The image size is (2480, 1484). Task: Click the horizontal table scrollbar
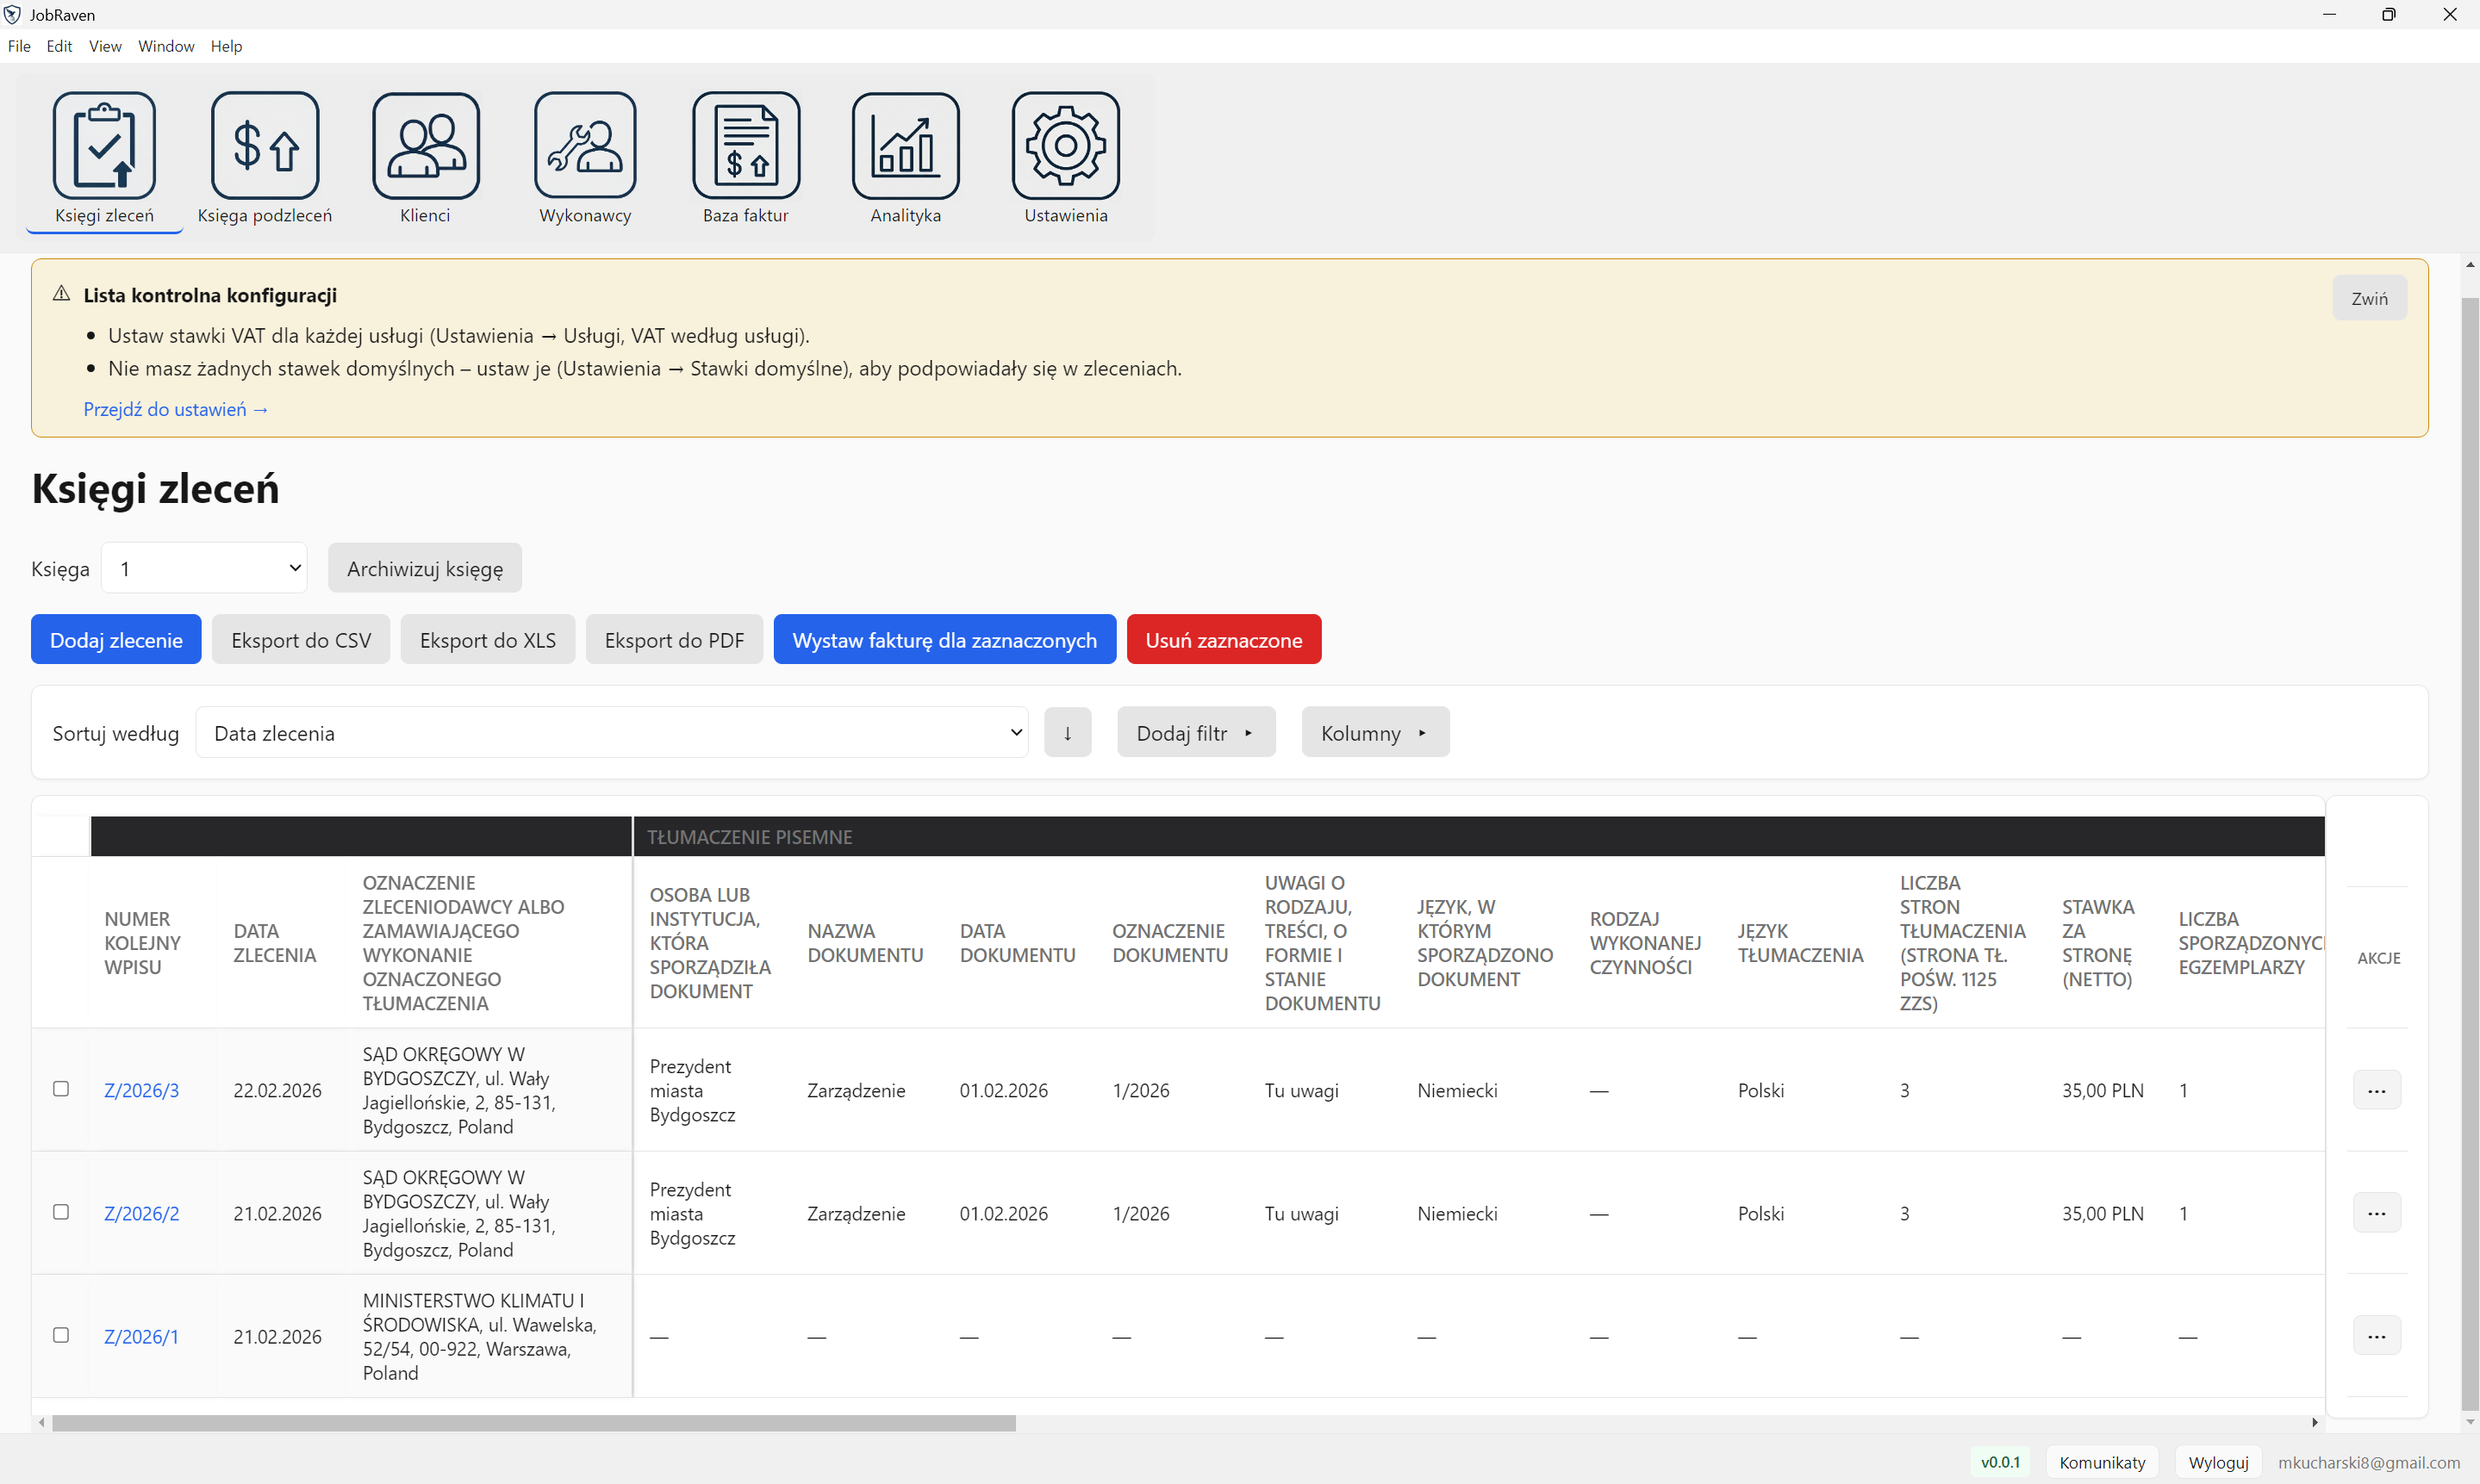pyautogui.click(x=533, y=1423)
